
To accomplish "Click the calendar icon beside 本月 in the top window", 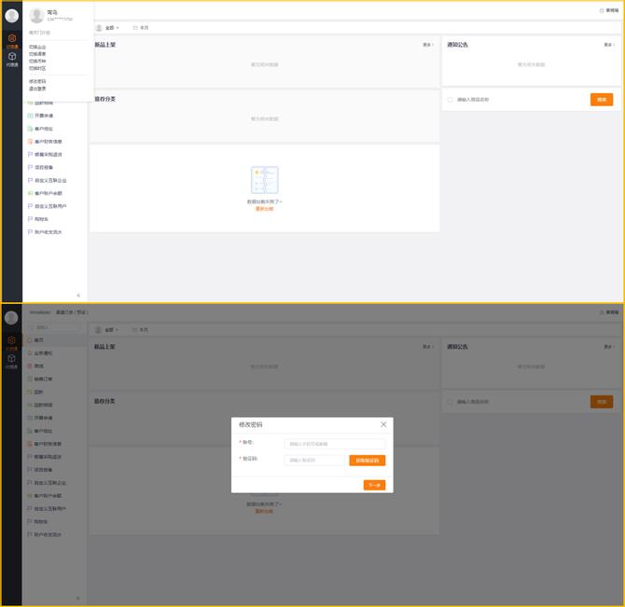I will click(x=135, y=28).
